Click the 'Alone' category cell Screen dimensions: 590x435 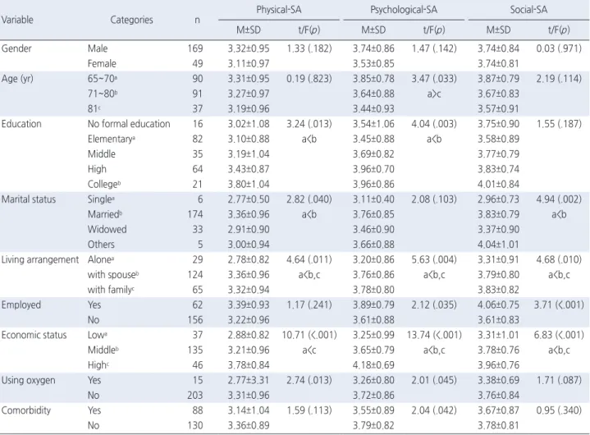pos(100,259)
